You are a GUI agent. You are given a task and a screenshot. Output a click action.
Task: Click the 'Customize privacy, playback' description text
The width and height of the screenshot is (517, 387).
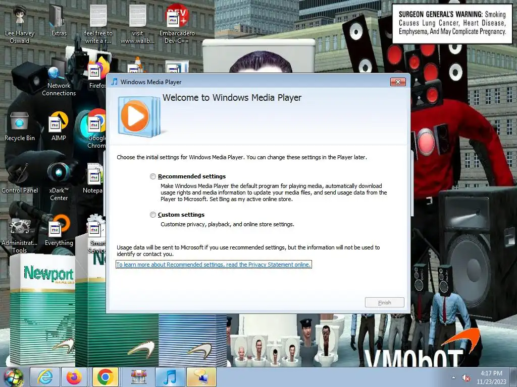pyautogui.click(x=227, y=224)
